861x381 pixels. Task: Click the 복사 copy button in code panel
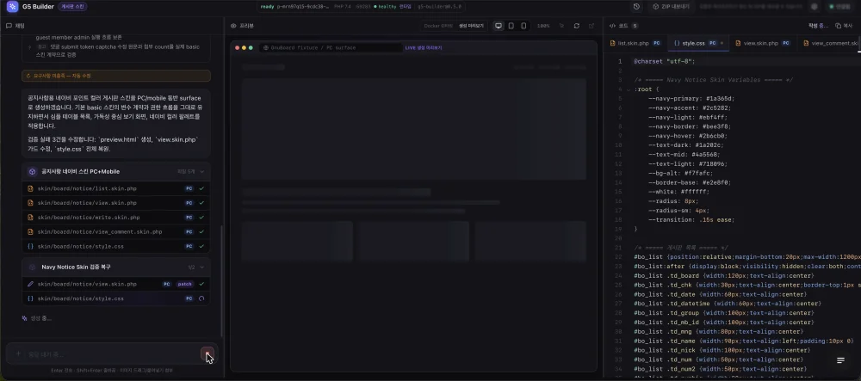point(844,26)
